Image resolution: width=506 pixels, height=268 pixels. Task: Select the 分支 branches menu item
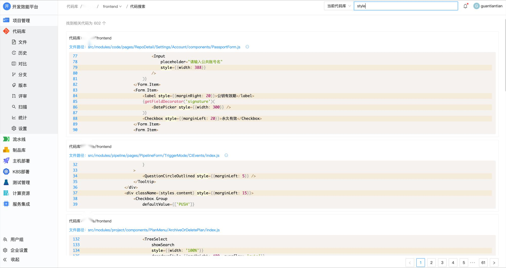click(22, 74)
